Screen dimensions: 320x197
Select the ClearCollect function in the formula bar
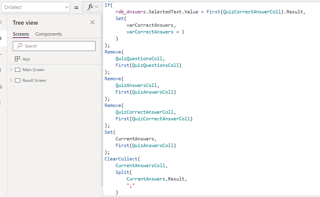pyautogui.click(x=121, y=159)
